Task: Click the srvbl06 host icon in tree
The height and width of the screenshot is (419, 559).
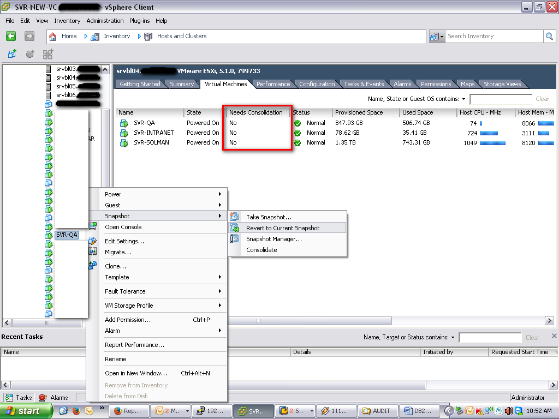Action: 49,95
